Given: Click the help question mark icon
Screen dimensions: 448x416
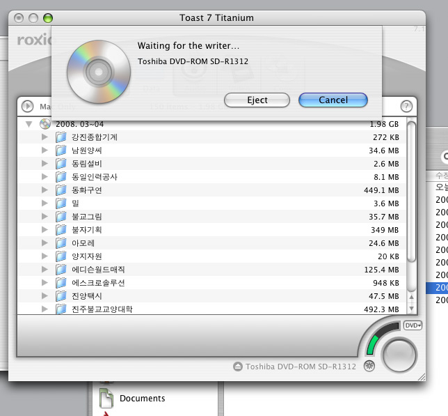Looking at the screenshot, I should point(407,106).
